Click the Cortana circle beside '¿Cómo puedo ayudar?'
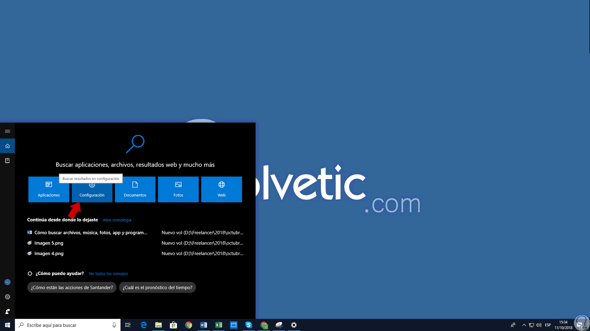Image resolution: width=590 pixels, height=331 pixels. pos(30,273)
